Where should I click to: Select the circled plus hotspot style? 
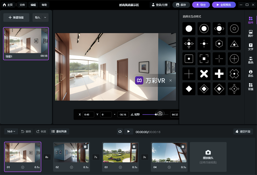[234, 59]
